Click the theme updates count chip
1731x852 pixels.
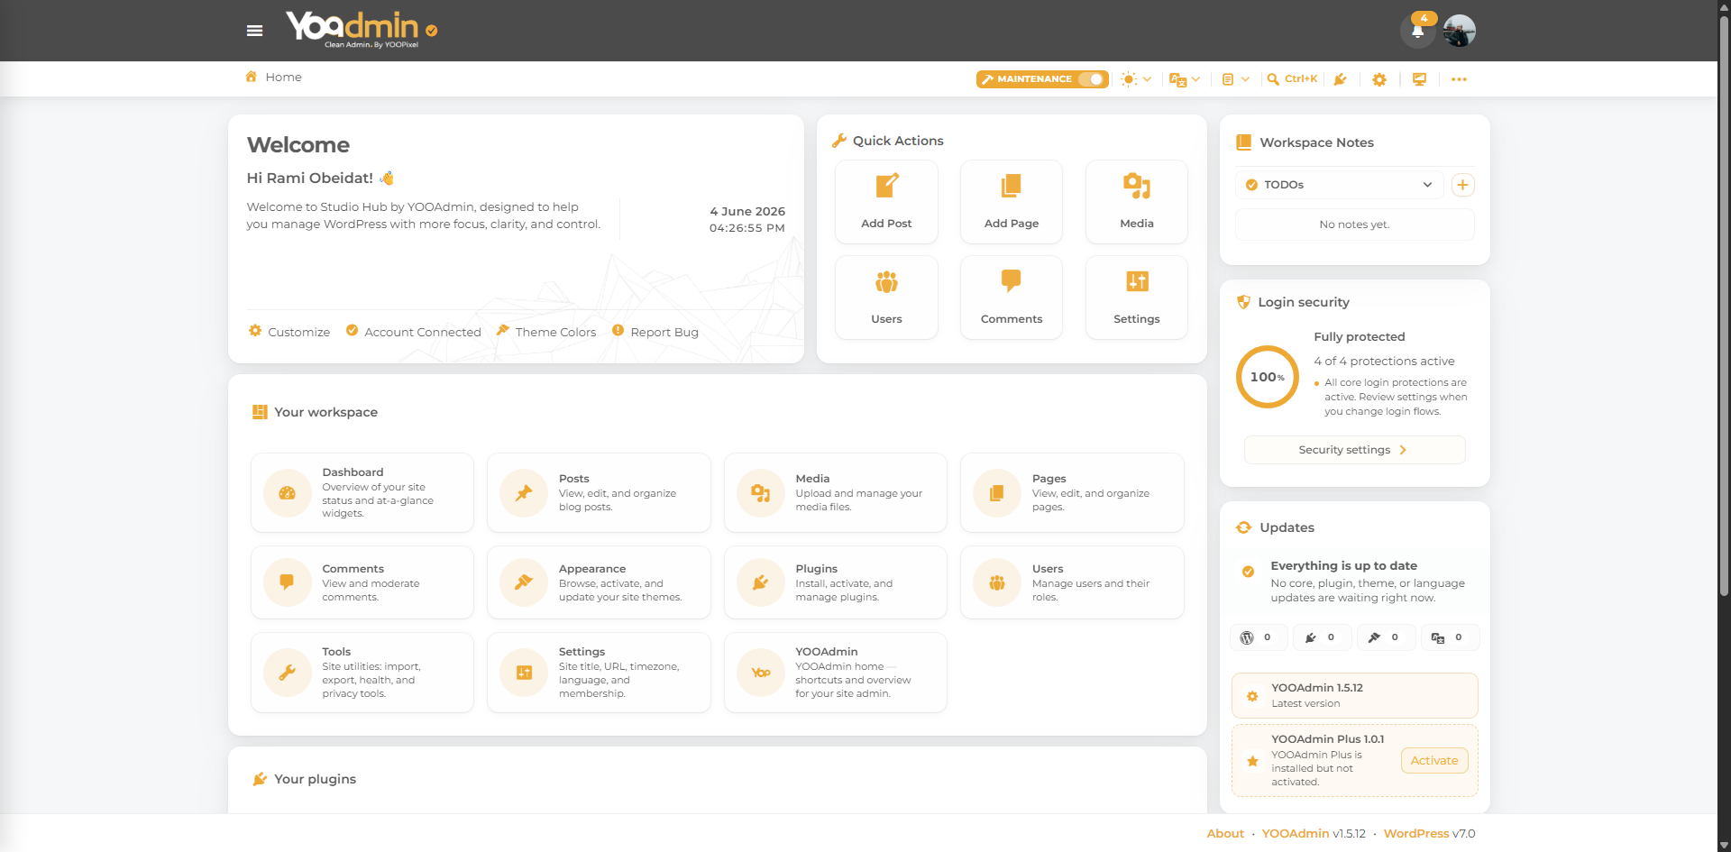tap(1386, 637)
